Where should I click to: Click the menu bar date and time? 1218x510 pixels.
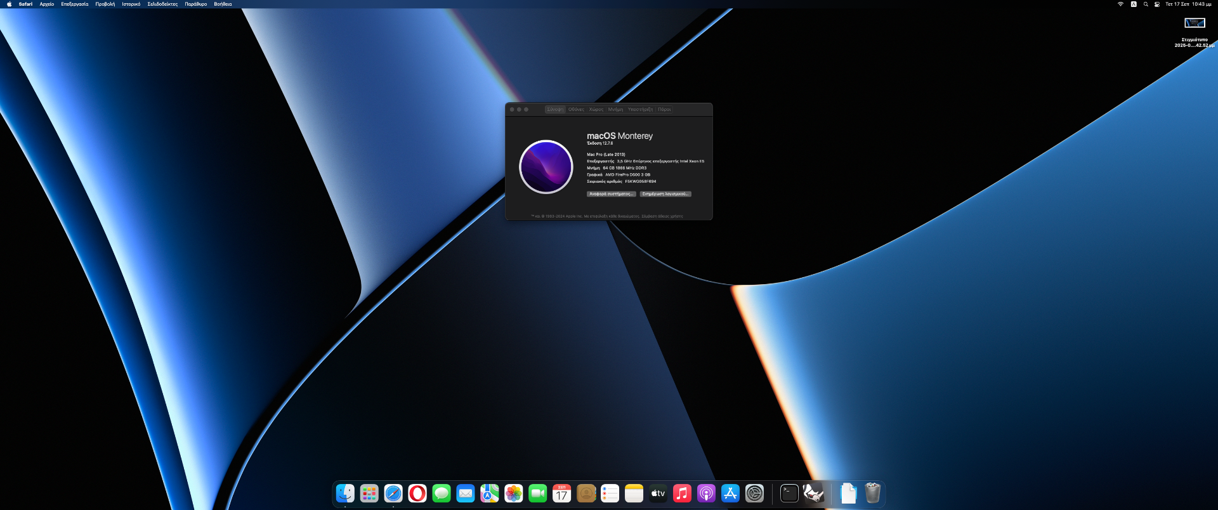point(1188,4)
